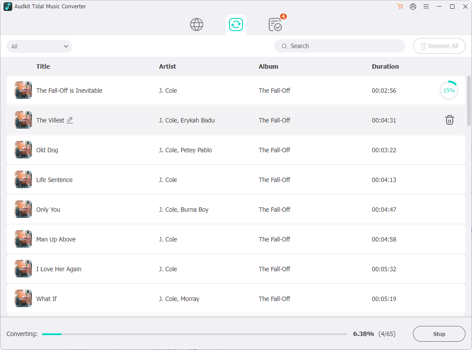
Task: Open the converted history tab with badge
Action: point(276,24)
